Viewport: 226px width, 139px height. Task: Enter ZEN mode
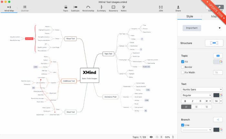click(x=161, y=9)
